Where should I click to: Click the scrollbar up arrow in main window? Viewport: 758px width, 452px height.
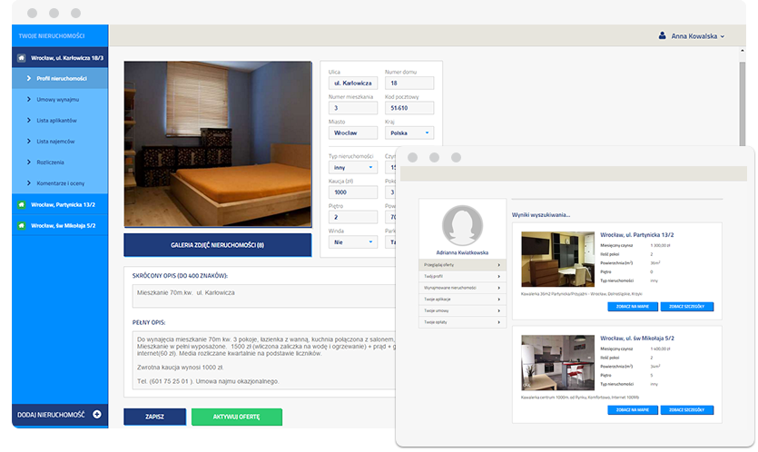[x=742, y=51]
